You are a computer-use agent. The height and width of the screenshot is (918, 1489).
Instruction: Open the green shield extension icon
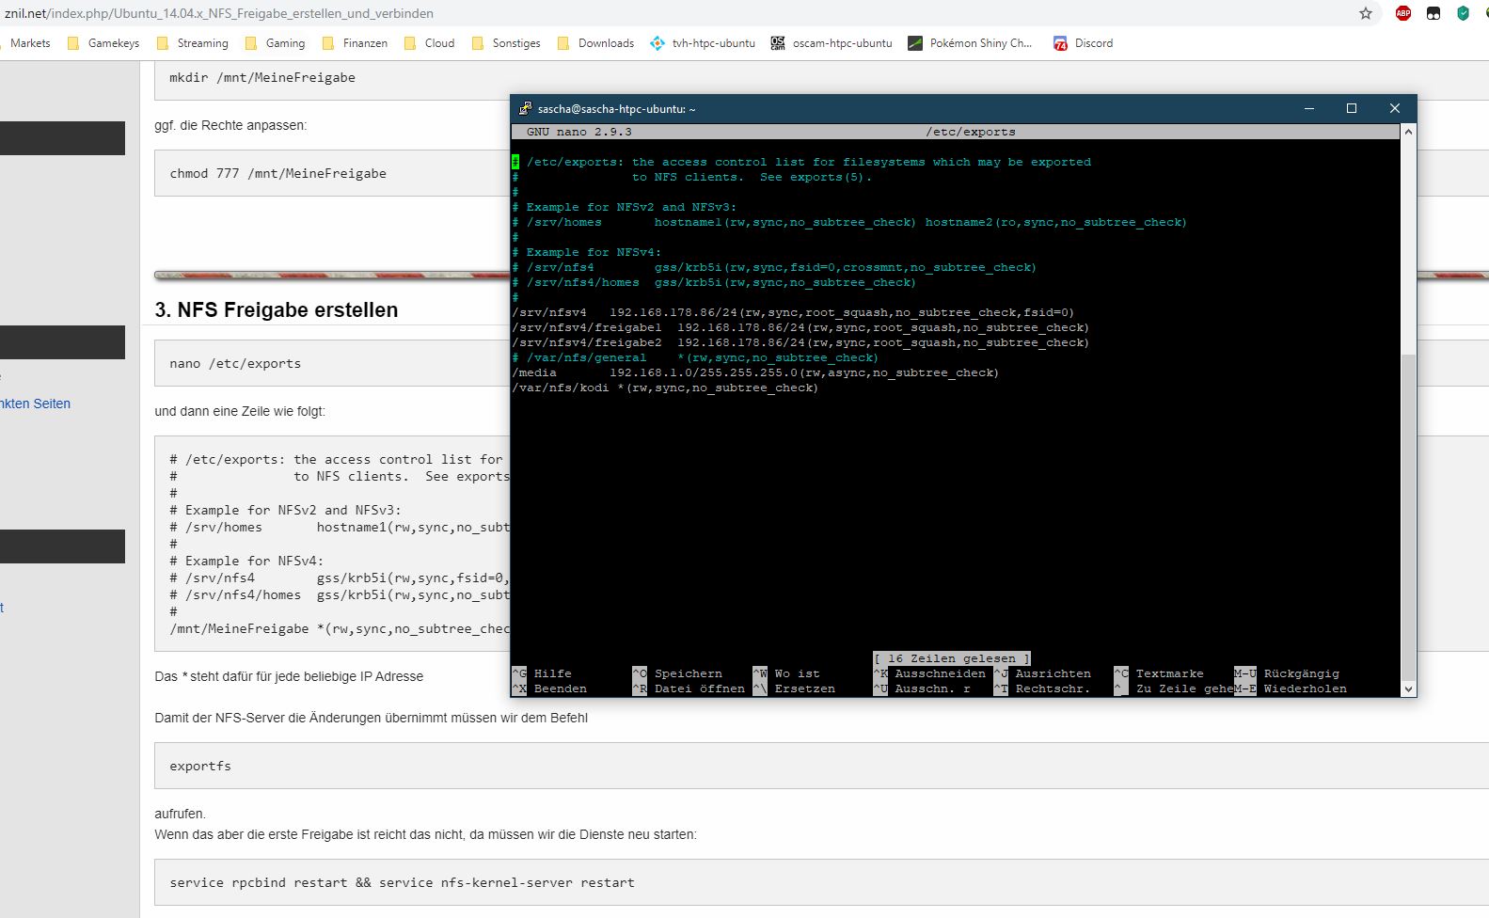tap(1463, 13)
